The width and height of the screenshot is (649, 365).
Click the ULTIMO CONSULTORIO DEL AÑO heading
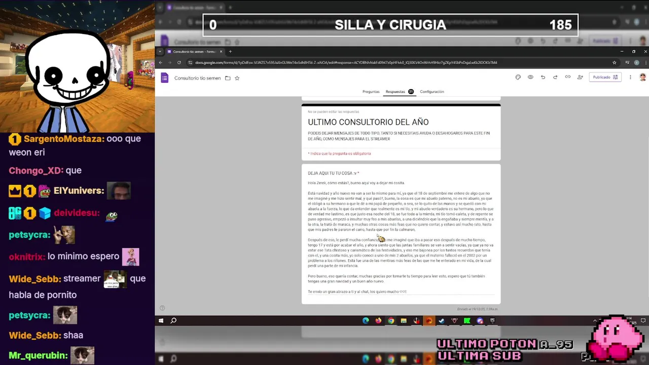coord(368,122)
